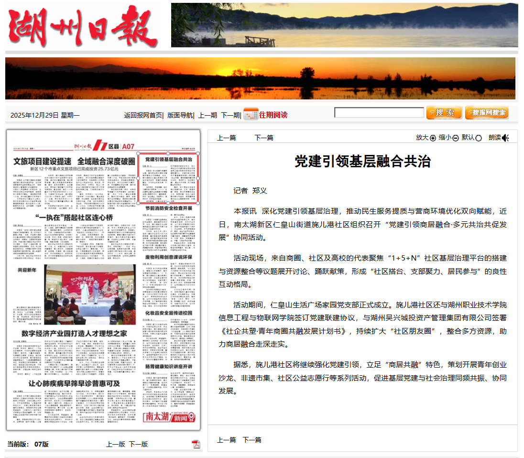Click the 朗读 read-aloud speaker icon
This screenshot has width=524, height=458.
point(505,138)
